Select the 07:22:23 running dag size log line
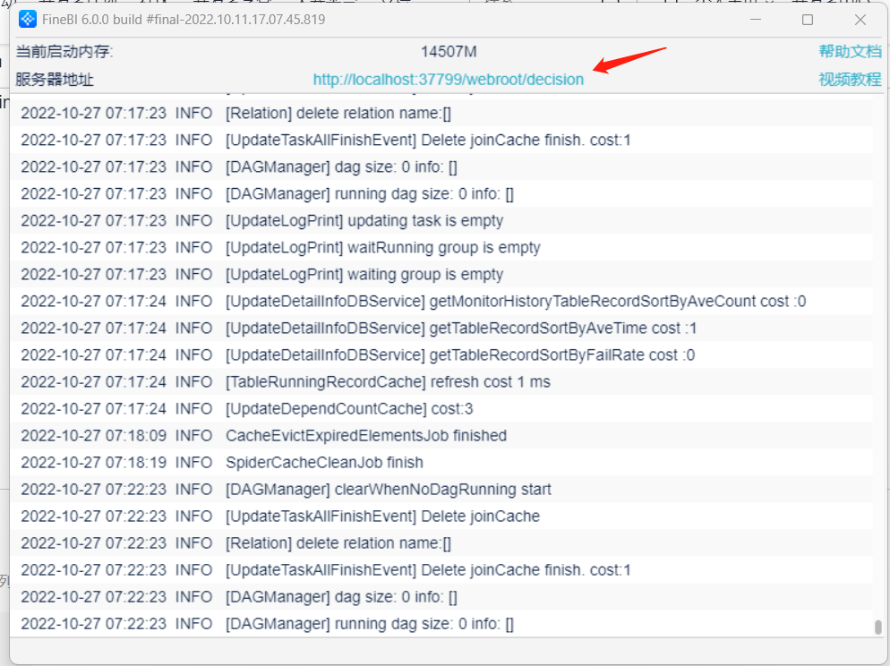The height and width of the screenshot is (666, 890). click(441, 624)
